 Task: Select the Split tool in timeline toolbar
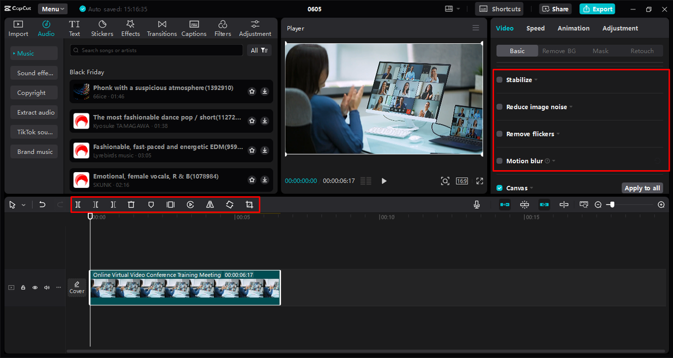78,205
